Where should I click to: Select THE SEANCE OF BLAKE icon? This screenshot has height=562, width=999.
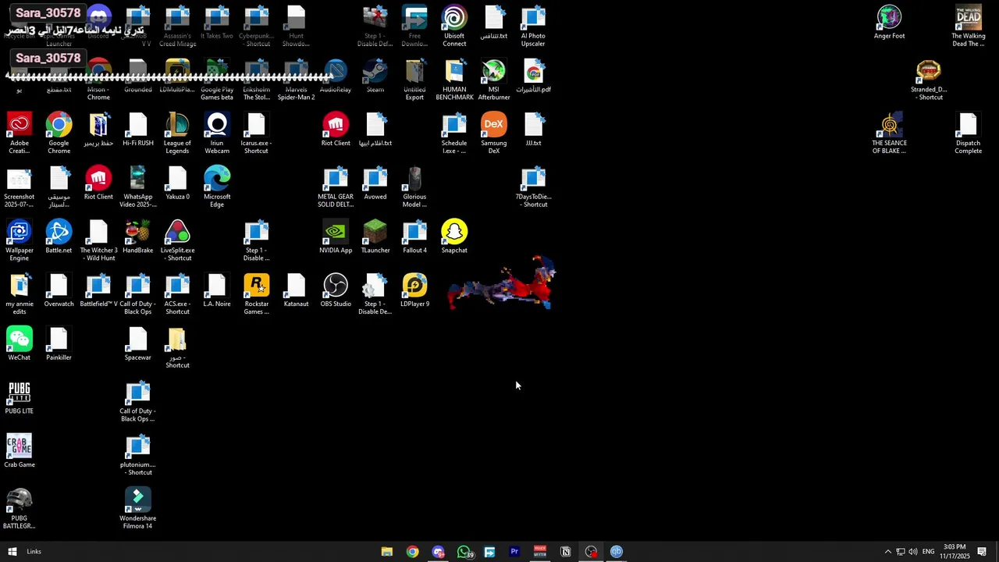pyautogui.click(x=889, y=133)
